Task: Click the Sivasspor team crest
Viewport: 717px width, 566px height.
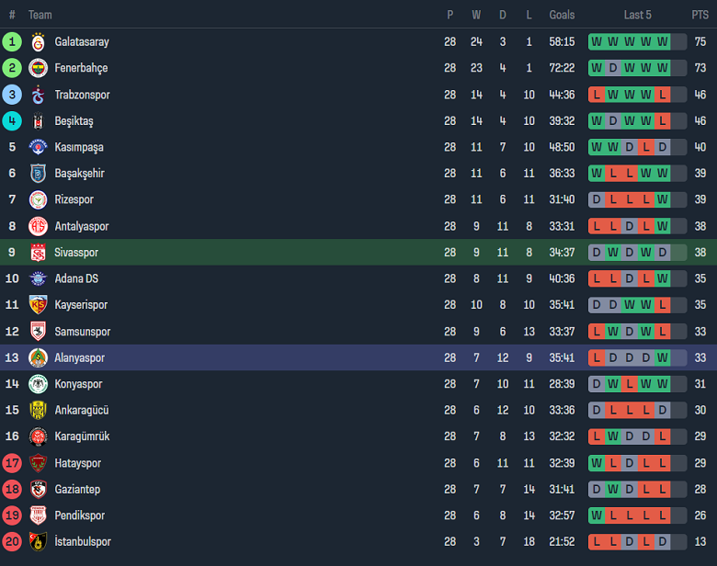Action: tap(38, 253)
